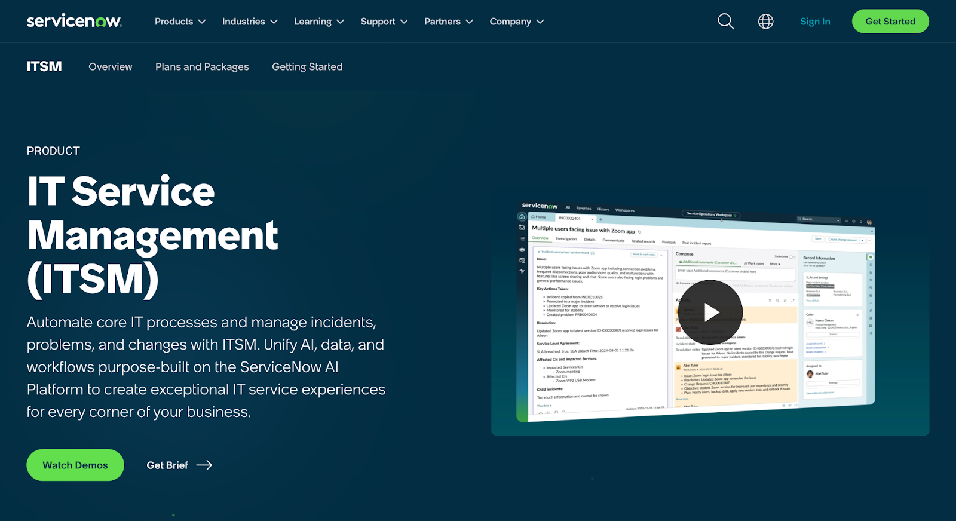Screen dimensions: 956x521
Task: Go to ServiceNow logo home
Action: 74,22
